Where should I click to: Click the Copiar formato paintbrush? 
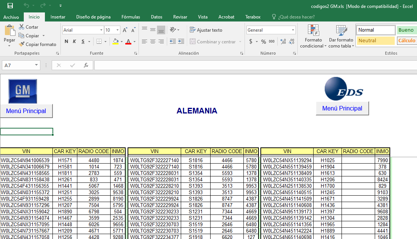pos(22,44)
